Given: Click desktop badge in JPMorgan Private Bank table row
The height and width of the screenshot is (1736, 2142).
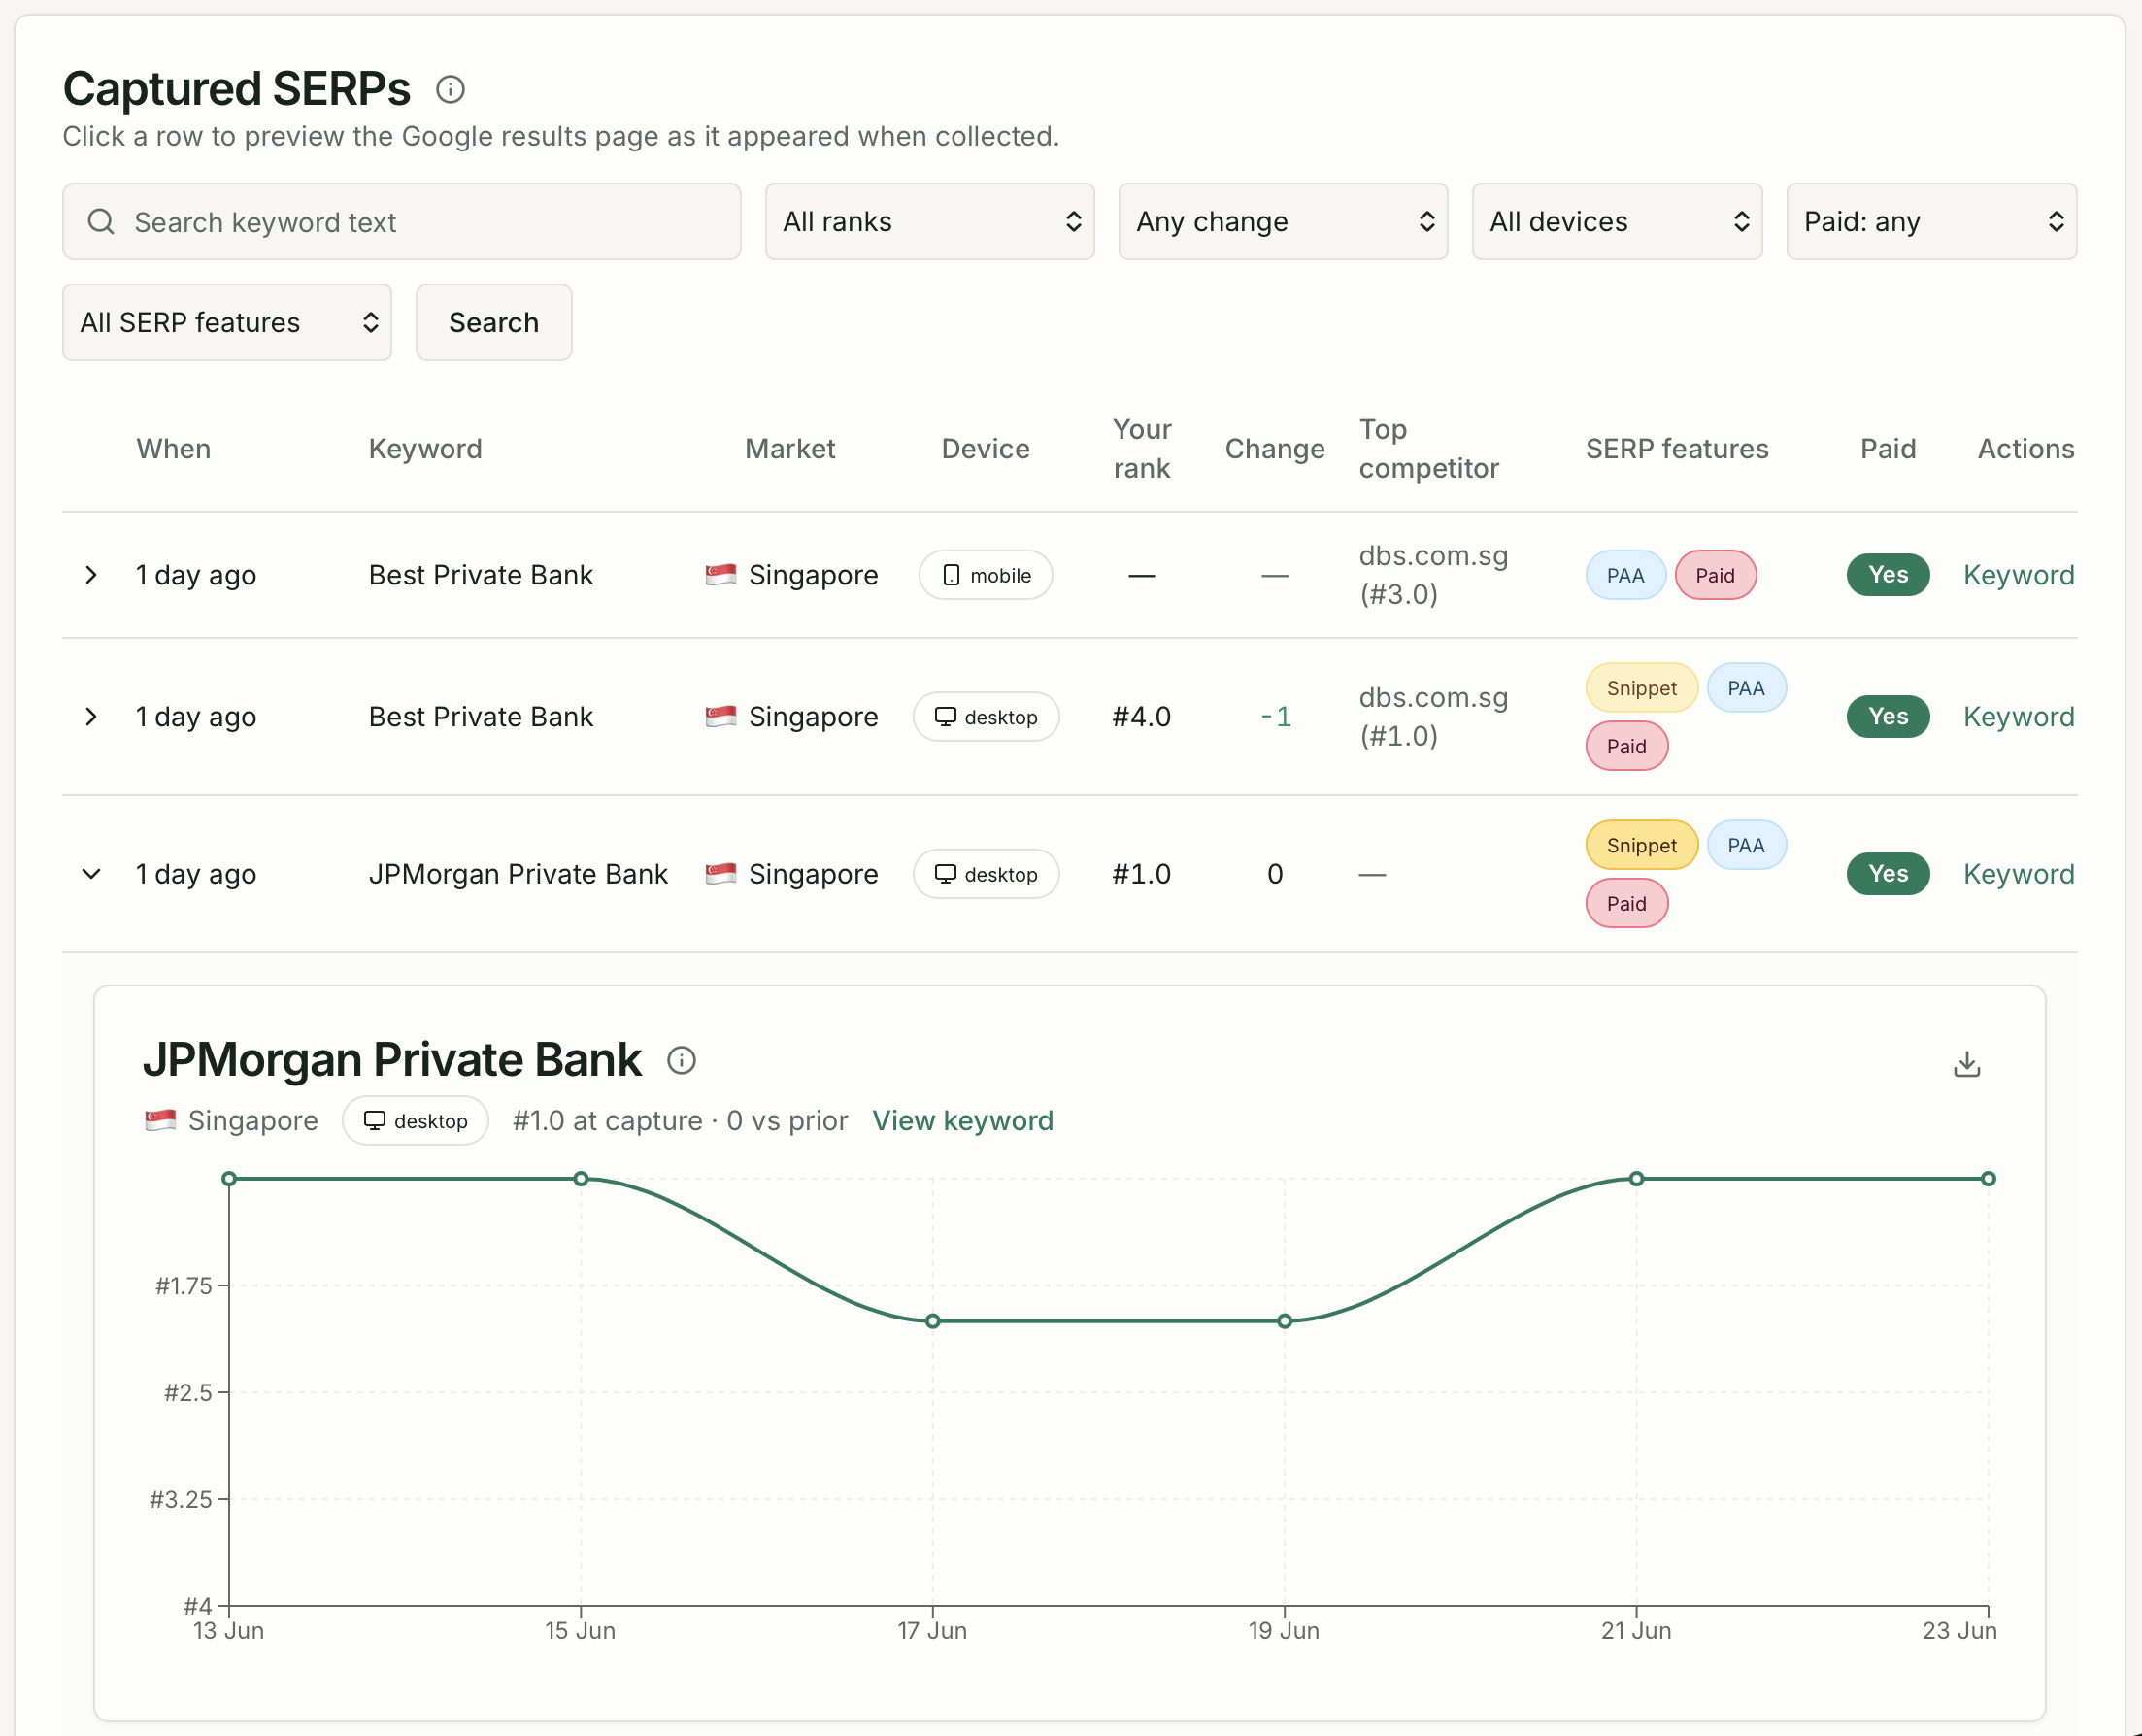Looking at the screenshot, I should point(985,874).
